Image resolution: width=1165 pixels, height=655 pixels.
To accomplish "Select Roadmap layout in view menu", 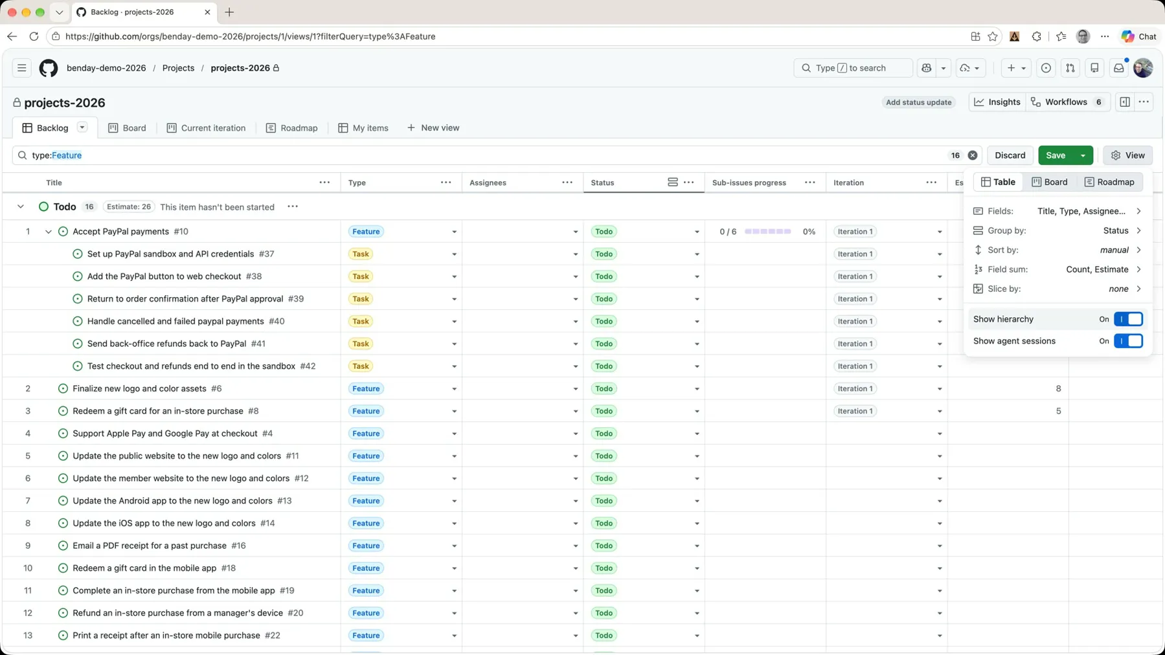I will click(x=1109, y=182).
